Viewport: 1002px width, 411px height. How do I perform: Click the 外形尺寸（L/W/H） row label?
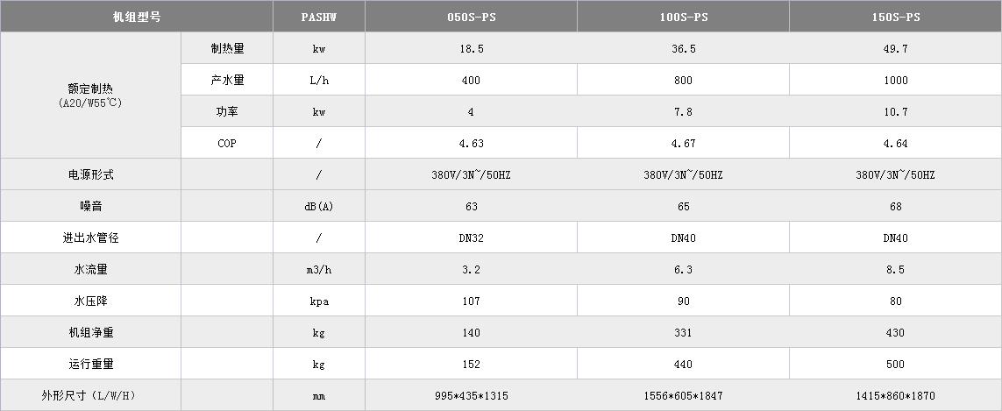click(91, 395)
